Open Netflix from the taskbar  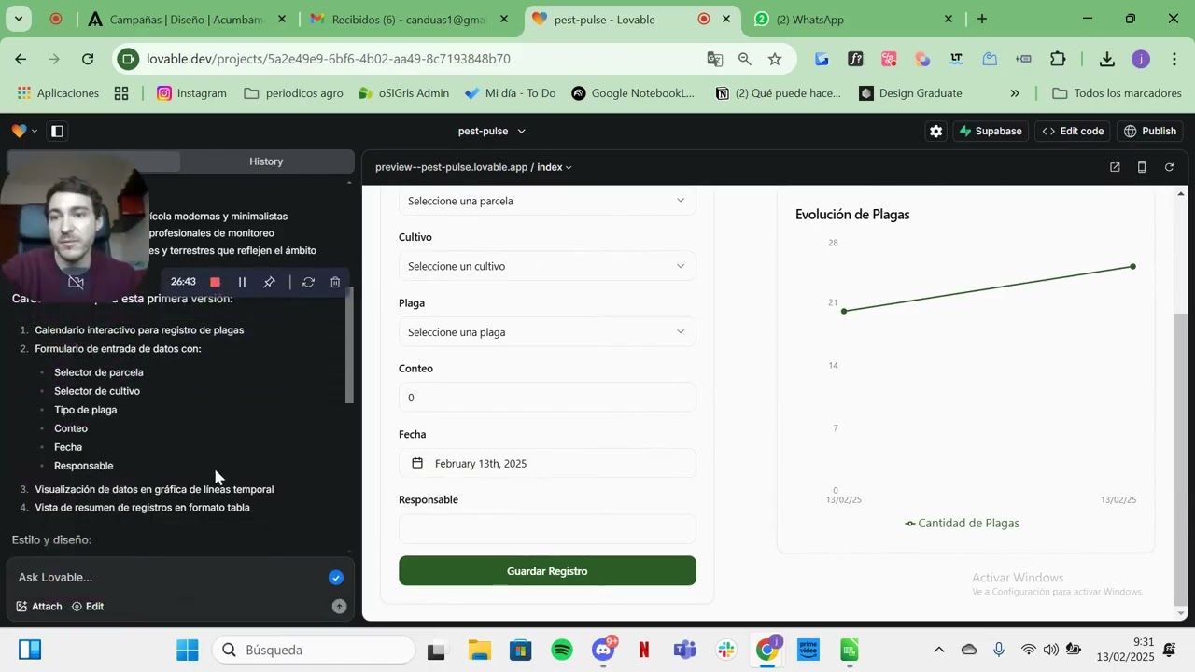coord(644,650)
